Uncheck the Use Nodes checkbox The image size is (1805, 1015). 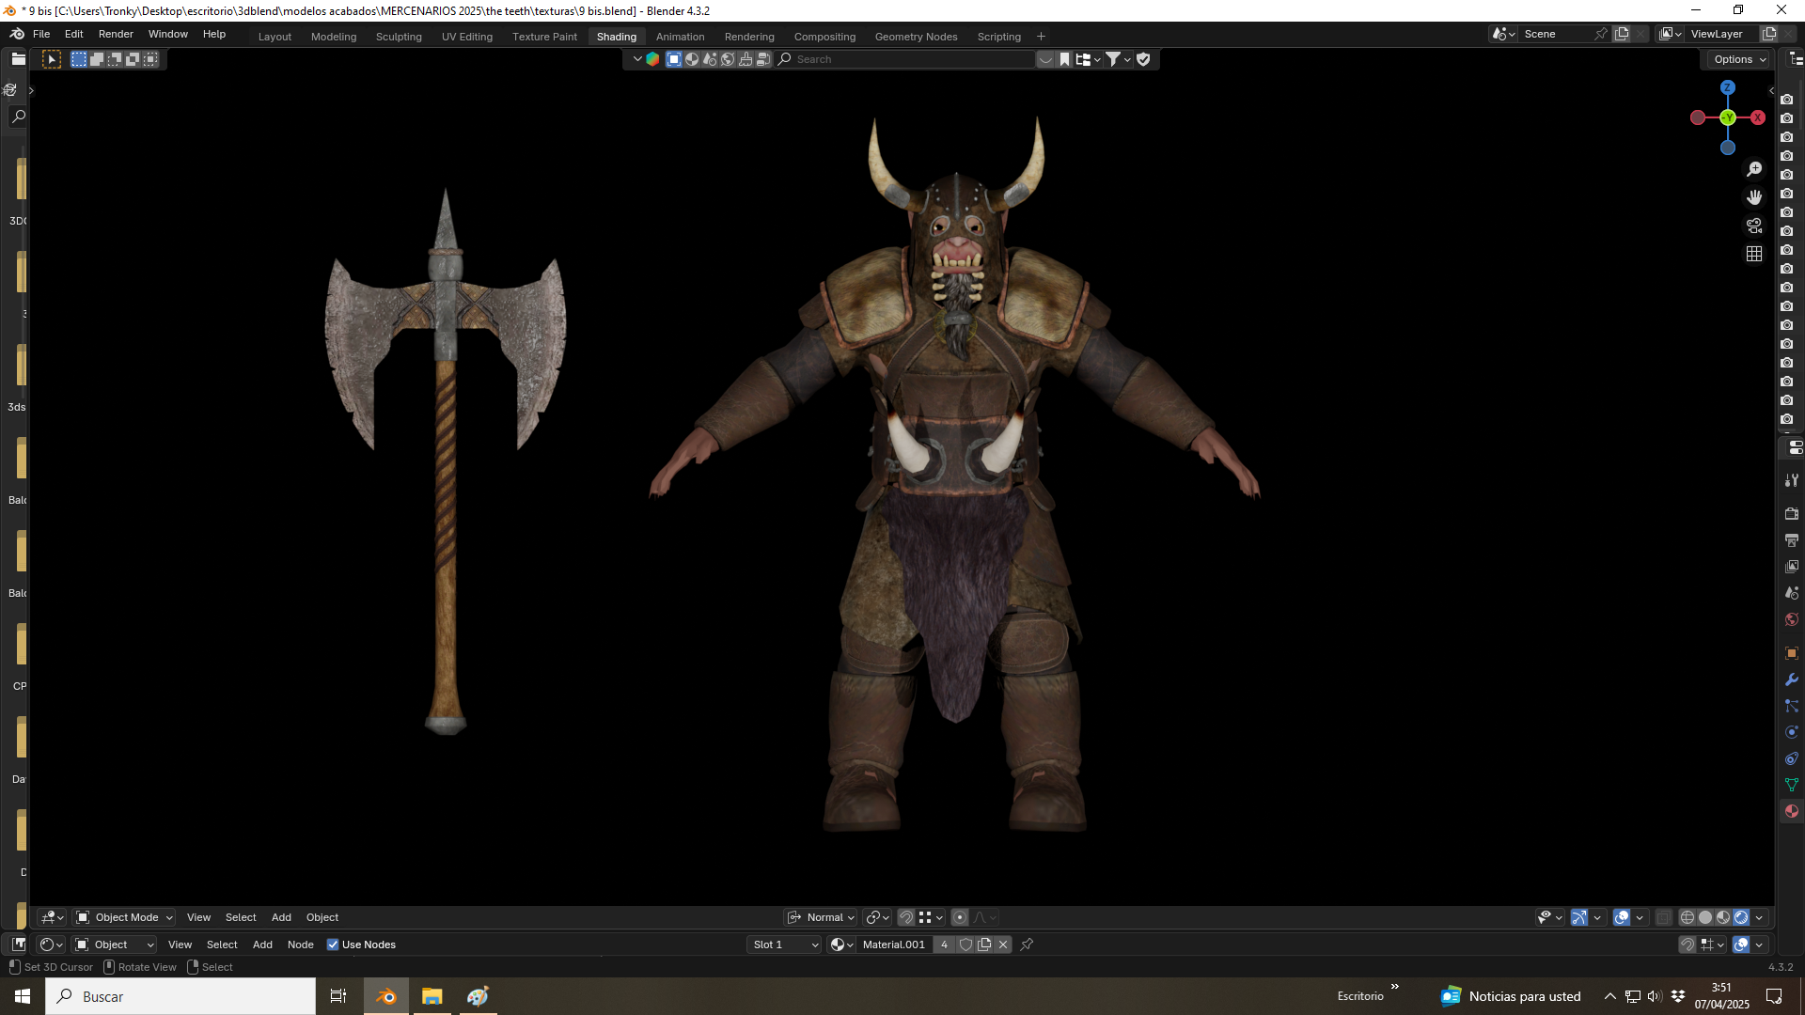(x=333, y=945)
